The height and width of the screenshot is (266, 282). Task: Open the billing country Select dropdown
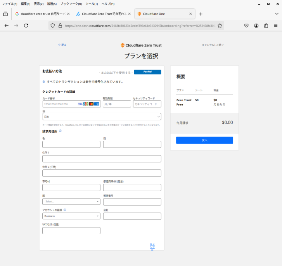coord(71,202)
